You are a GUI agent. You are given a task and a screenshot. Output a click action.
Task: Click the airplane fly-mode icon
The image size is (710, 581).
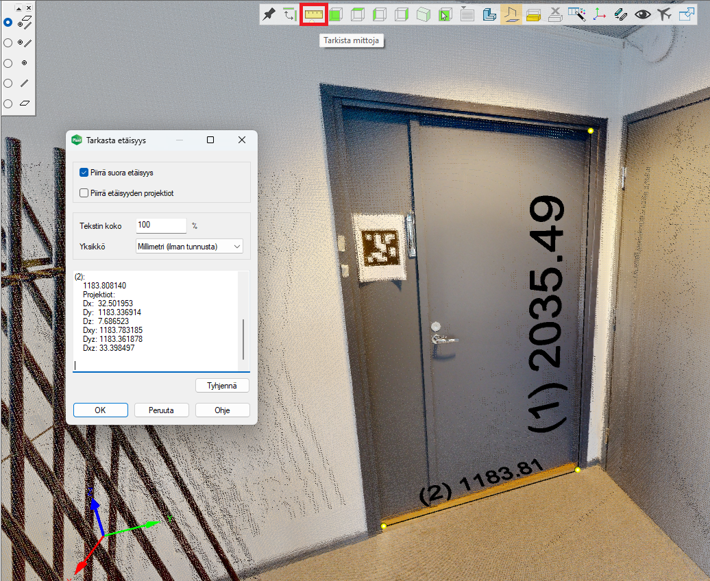(x=663, y=14)
